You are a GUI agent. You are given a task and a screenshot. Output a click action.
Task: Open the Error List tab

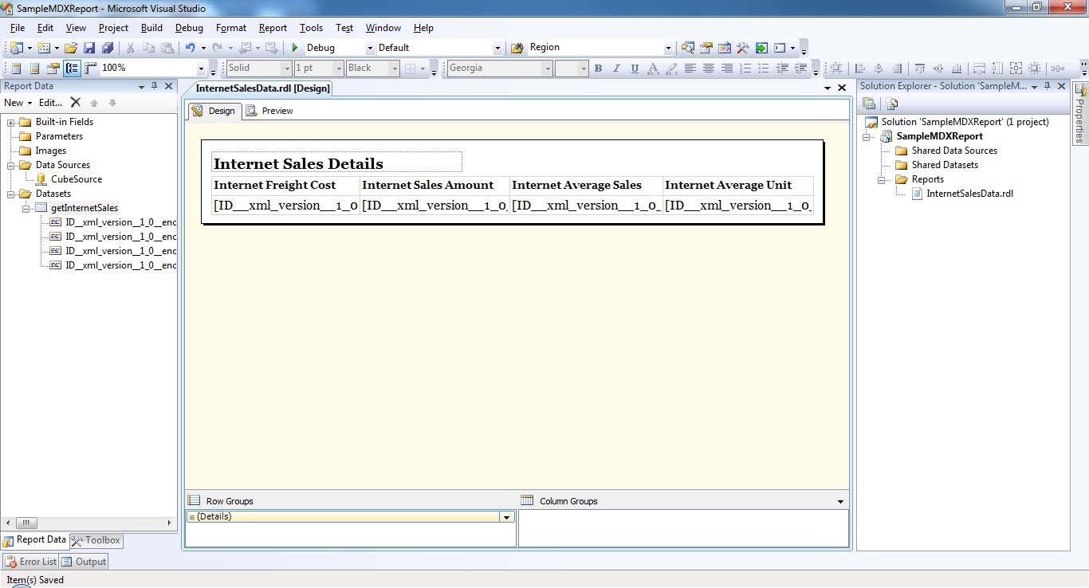(x=31, y=562)
